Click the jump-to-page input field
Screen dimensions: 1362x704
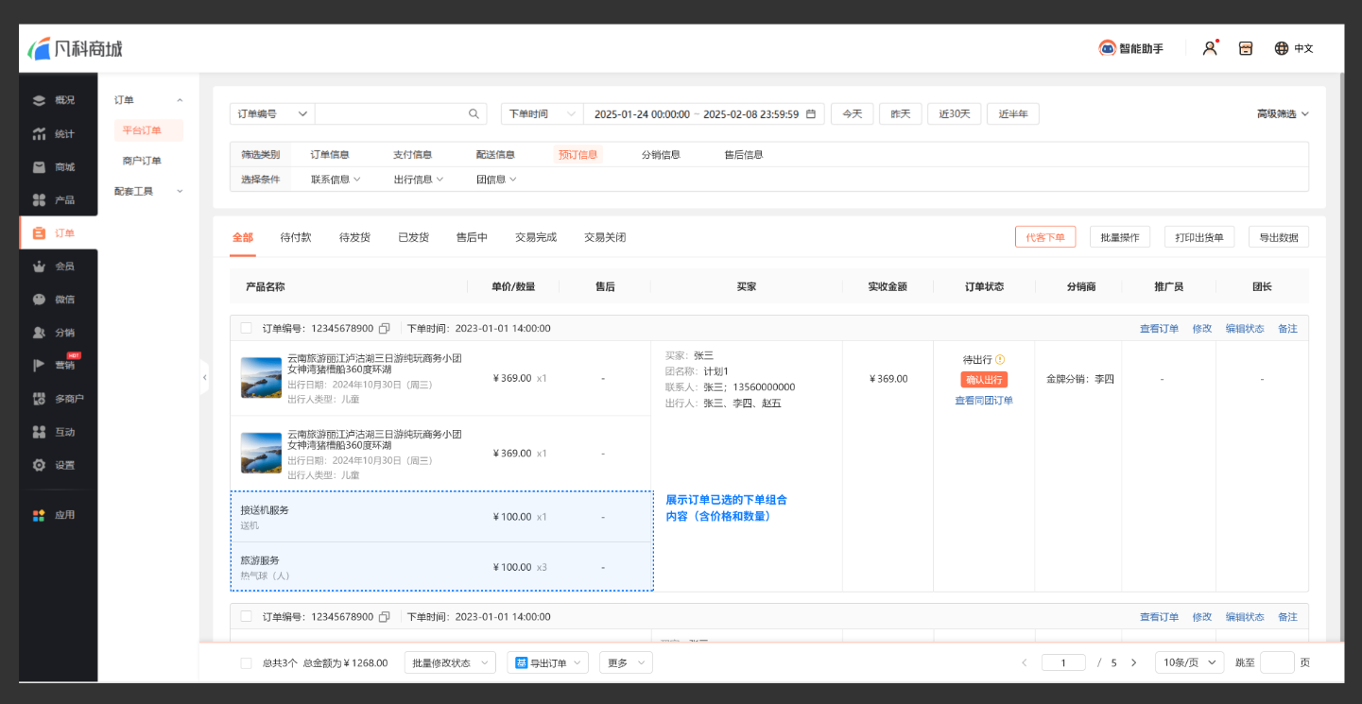click(1277, 663)
